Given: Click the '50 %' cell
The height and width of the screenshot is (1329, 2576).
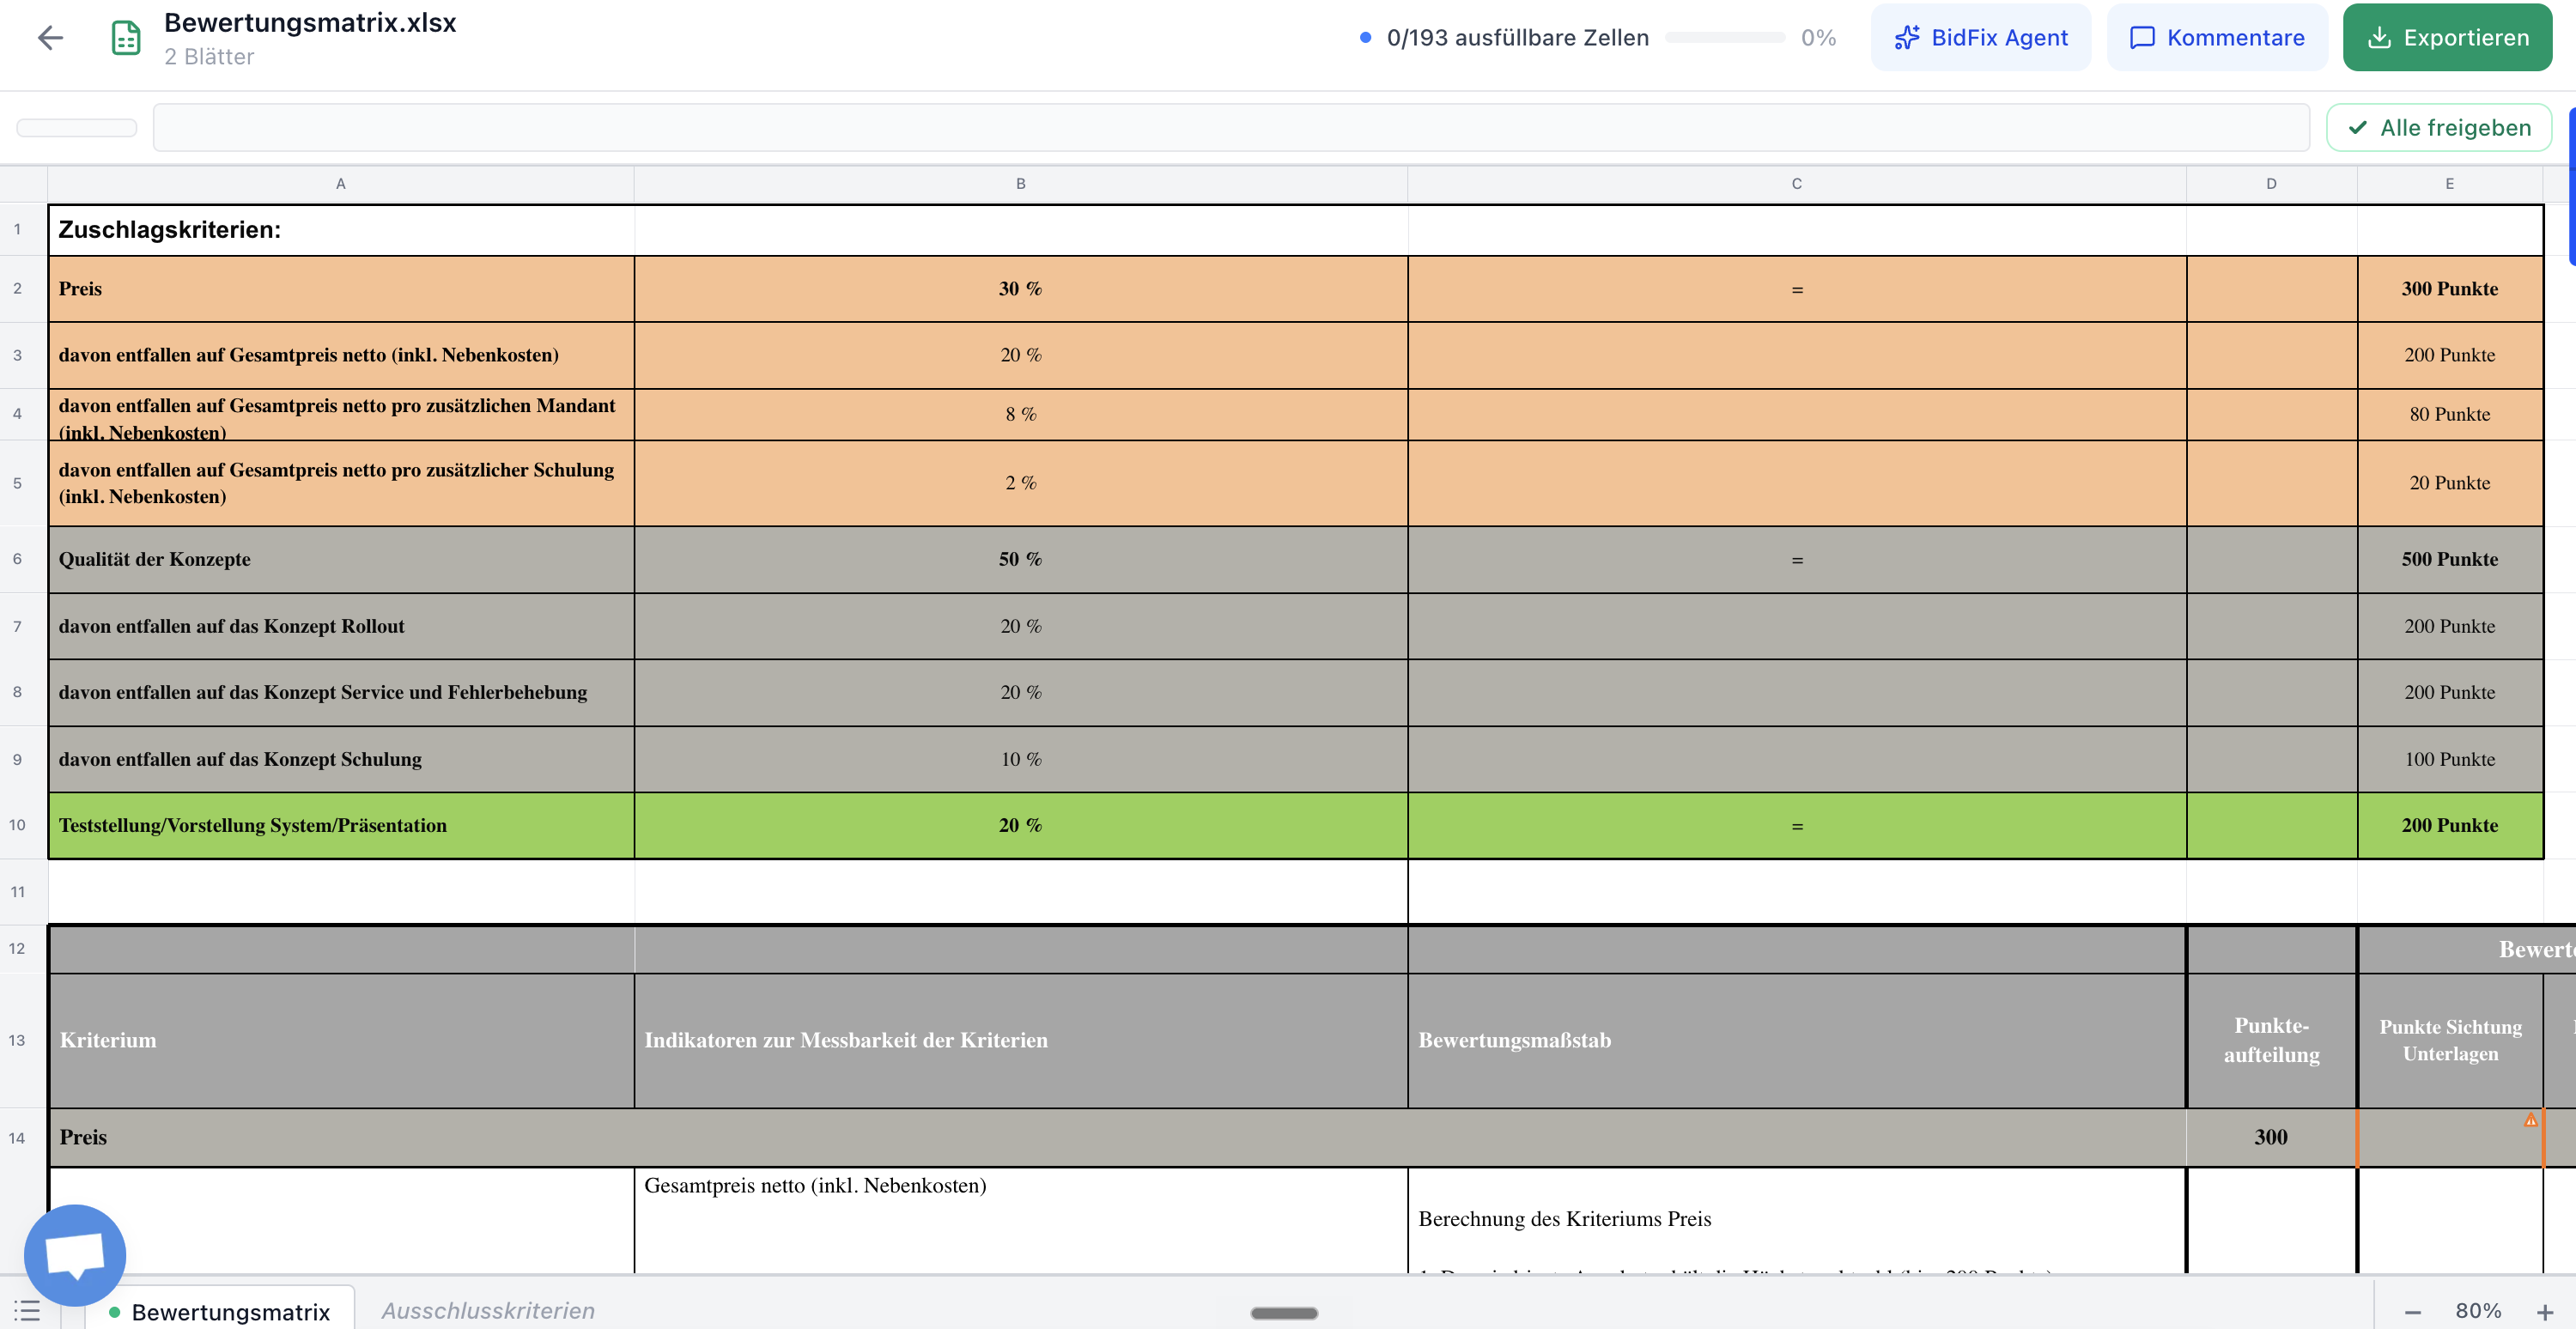Looking at the screenshot, I should (x=1021, y=559).
